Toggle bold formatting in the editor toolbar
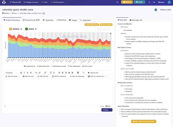Viewport: 173px width, 127px height. pyautogui.click(x=21, y=73)
